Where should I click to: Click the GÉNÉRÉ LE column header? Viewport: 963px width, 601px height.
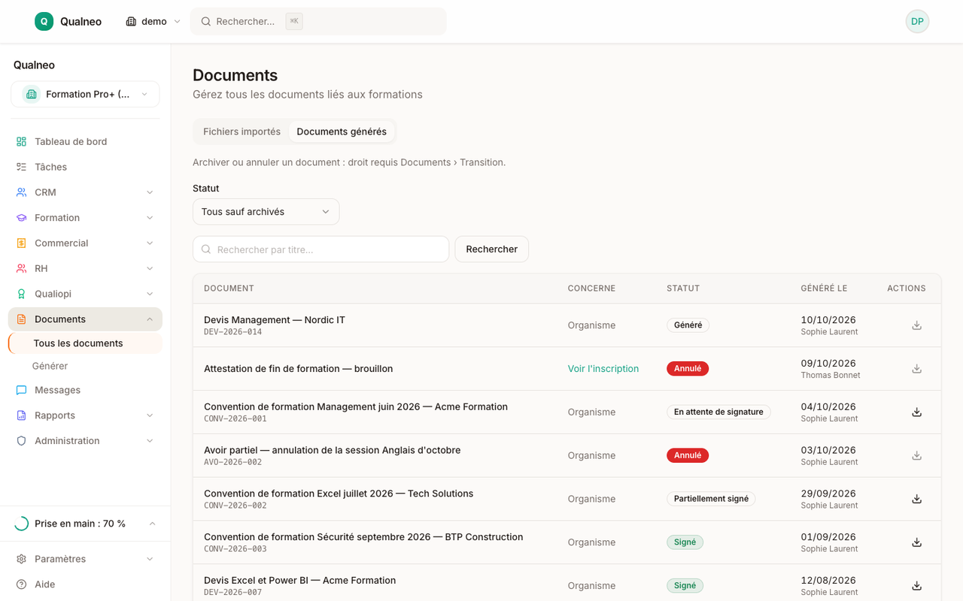point(824,288)
